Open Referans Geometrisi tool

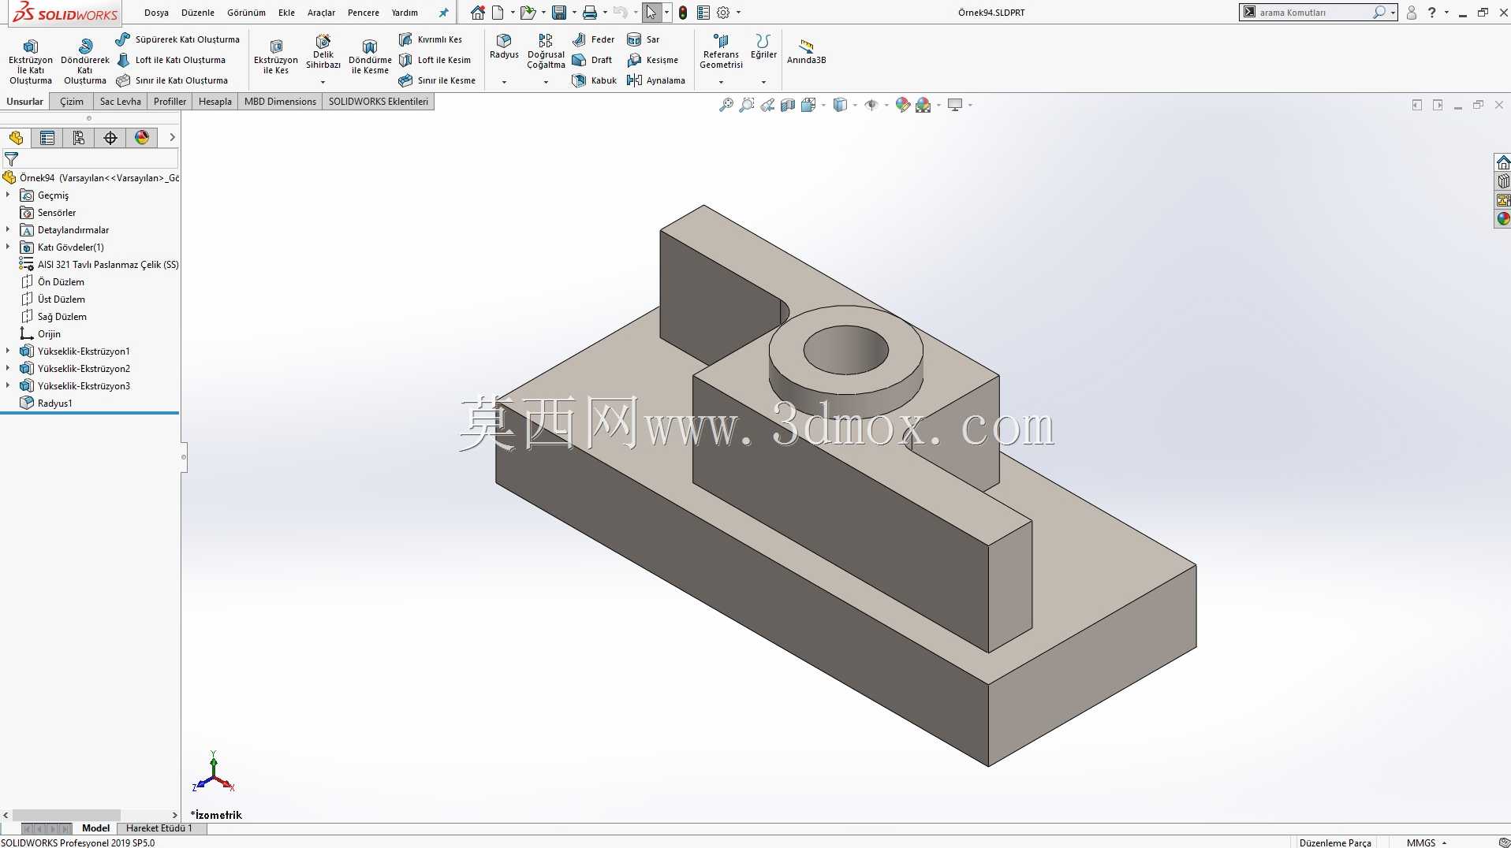pos(721,51)
